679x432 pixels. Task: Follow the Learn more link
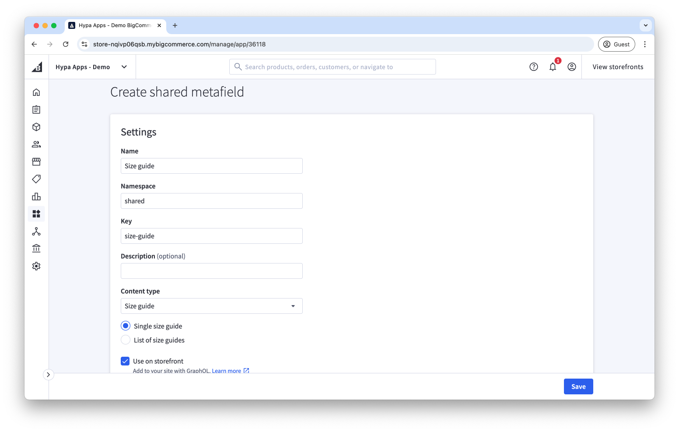click(230, 371)
